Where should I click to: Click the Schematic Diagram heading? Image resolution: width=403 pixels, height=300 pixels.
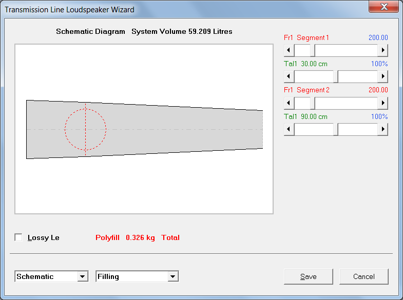coord(90,31)
